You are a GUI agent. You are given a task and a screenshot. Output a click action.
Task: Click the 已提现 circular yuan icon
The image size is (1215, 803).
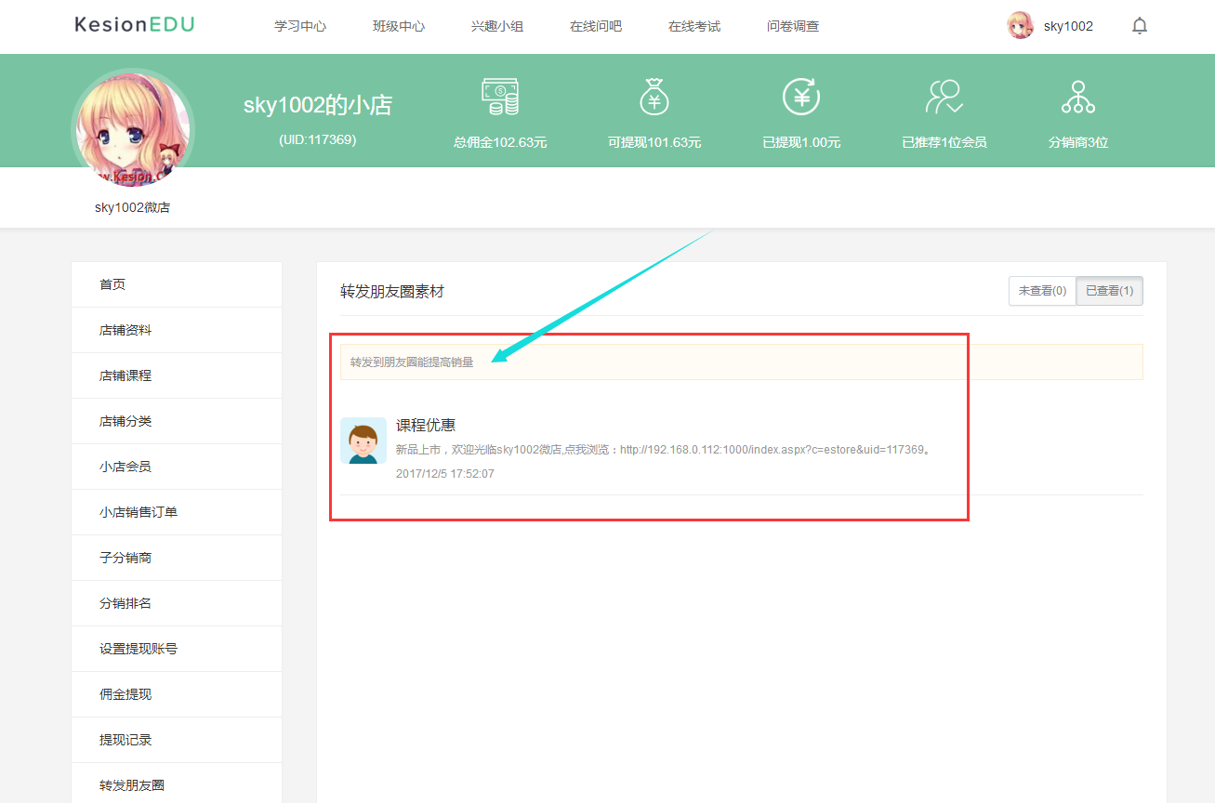[x=800, y=98]
